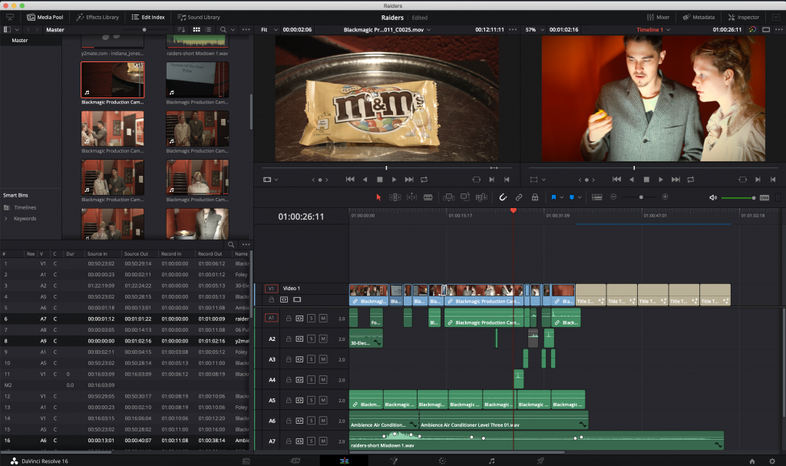
Task: Jump to first frame in timeline viewer
Action: 616,180
